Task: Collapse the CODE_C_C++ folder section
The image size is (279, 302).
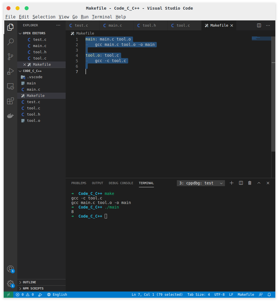Action: click(x=41, y=71)
